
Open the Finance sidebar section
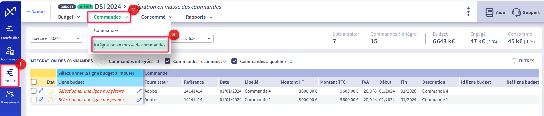point(10,76)
